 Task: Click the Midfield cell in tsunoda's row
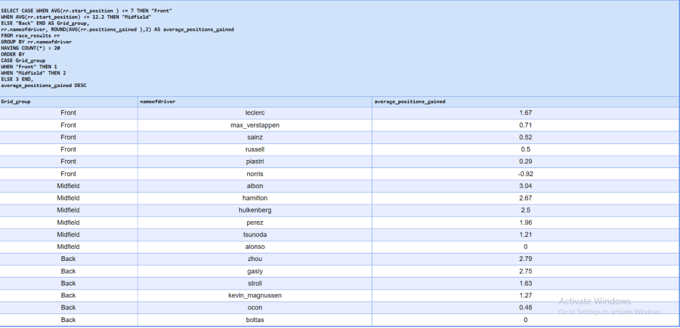click(x=68, y=234)
